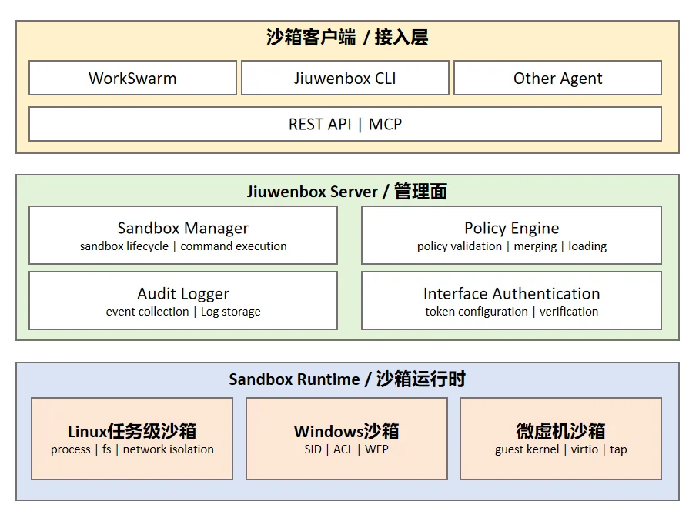699x518 pixels.
Task: Select the Interface Authentication title
Action: pos(512,294)
